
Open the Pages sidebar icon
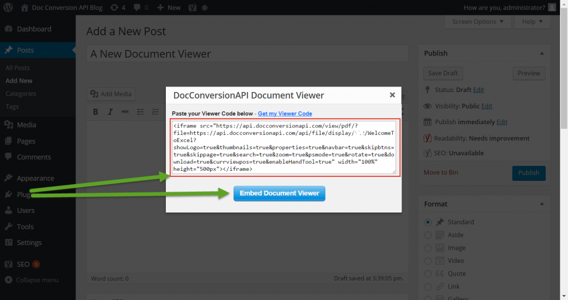pyautogui.click(x=8, y=141)
